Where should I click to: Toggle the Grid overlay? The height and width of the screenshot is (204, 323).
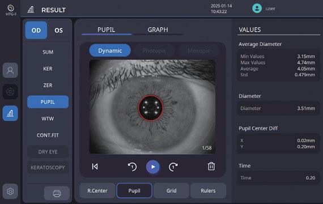click(171, 190)
